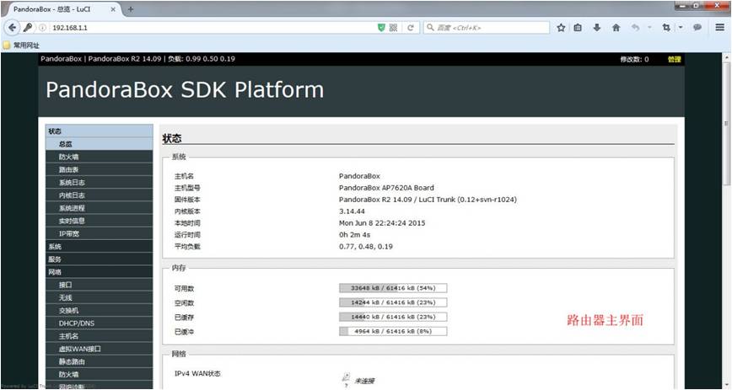
Task: Click PandoraBox R2 14.09 header text
Action: click(x=125, y=59)
